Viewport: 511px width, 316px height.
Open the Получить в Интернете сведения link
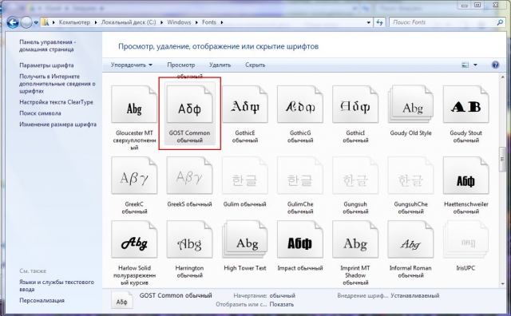click(57, 84)
